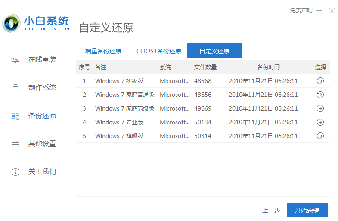Switch to 增量备份还原 tab
The image size is (338, 221).
tap(104, 51)
